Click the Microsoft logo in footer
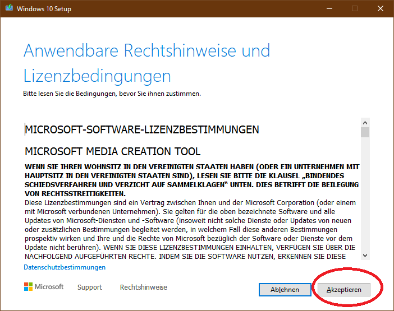Viewport: 394px width, 311px height. coord(44,287)
